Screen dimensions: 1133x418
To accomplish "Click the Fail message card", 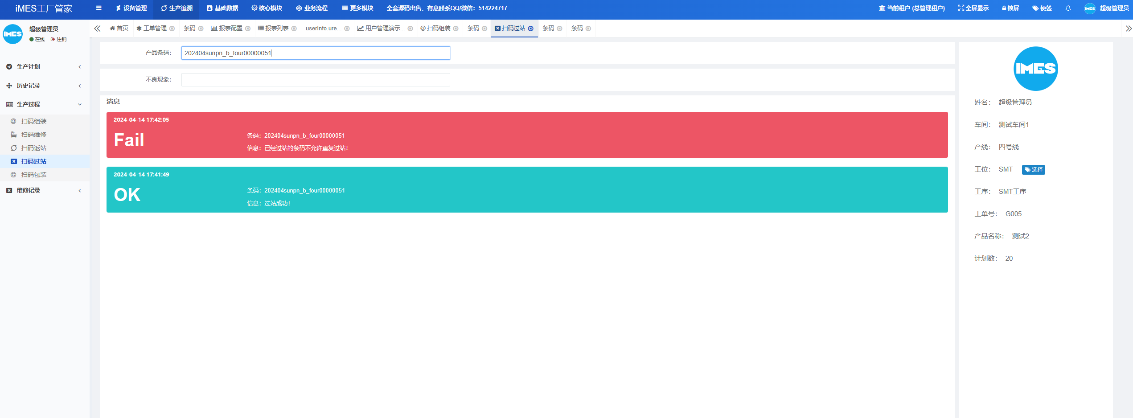I will coord(527,135).
